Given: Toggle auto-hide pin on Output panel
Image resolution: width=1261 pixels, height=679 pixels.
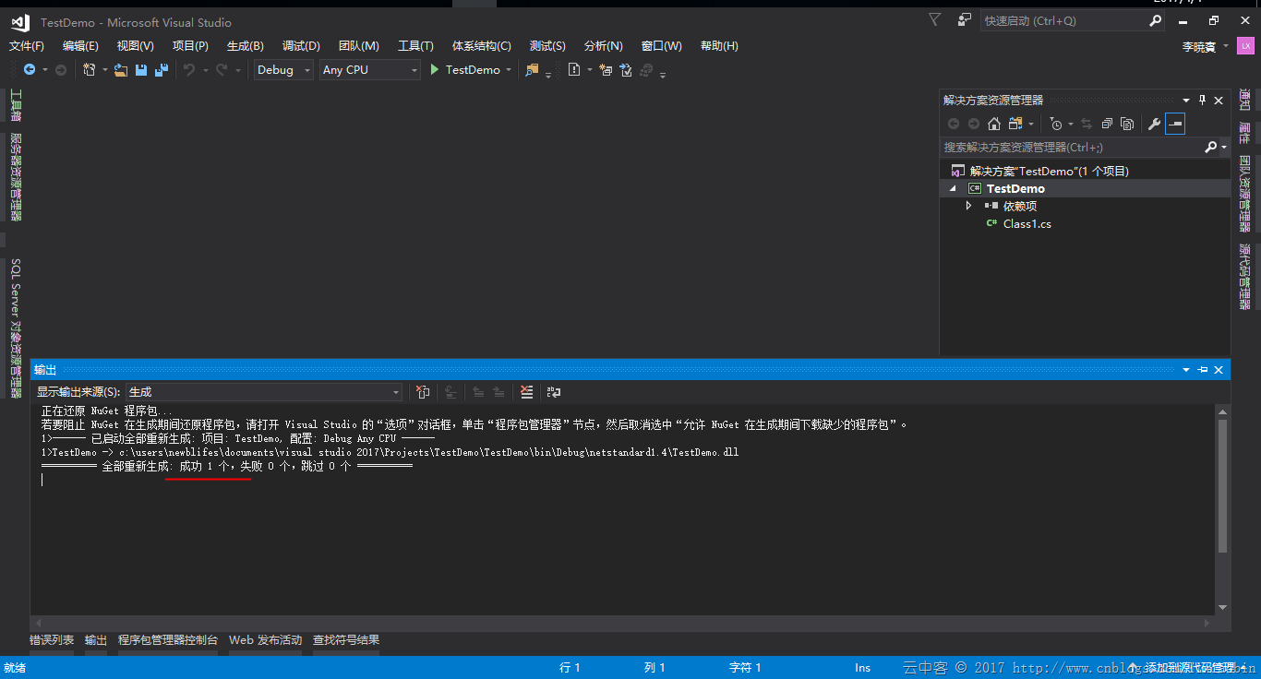Looking at the screenshot, I should click(x=1202, y=370).
